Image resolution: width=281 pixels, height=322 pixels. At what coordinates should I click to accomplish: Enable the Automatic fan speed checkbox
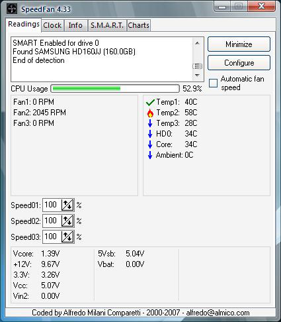pos(213,83)
